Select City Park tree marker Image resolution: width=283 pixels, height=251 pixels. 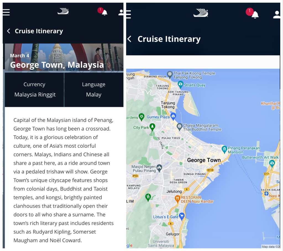[152, 127]
